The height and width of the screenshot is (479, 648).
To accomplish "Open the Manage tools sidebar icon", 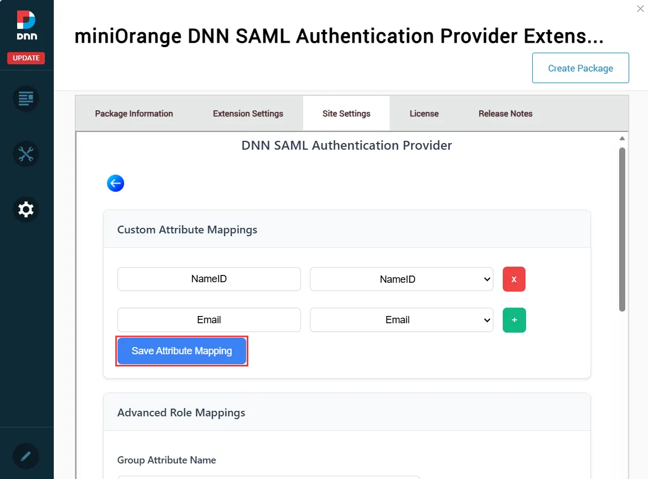I will [x=25, y=154].
